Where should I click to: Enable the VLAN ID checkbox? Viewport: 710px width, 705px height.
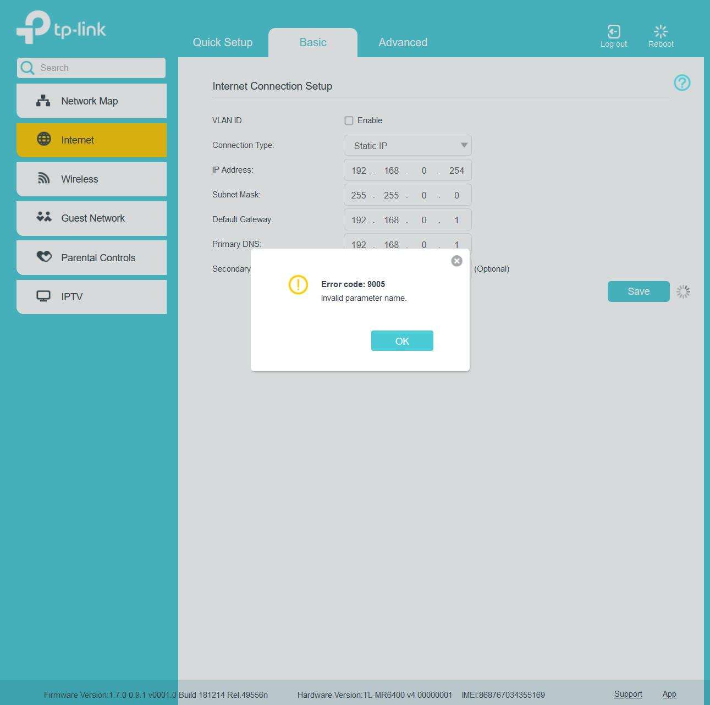(349, 120)
